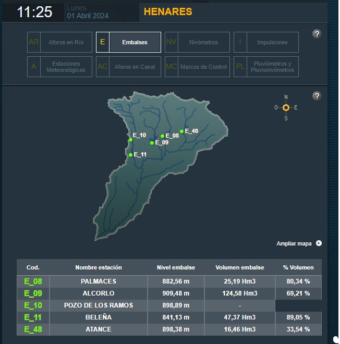Click the 16,46 Hm3 volume value
The width and height of the screenshot is (340, 344).
240,329
